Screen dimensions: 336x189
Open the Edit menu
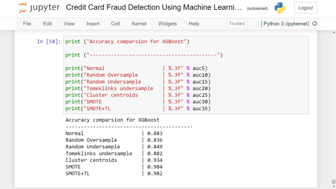tap(47, 24)
